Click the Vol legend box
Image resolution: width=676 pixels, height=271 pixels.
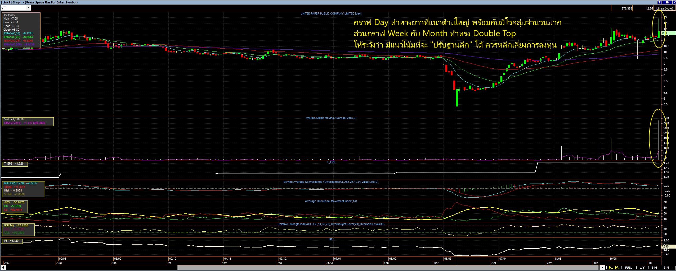28,121
